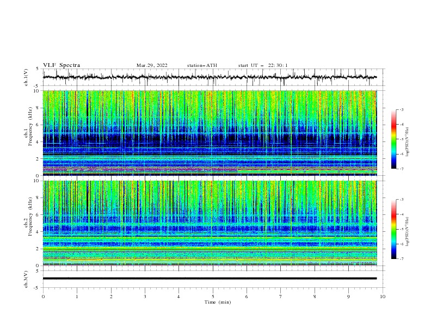The height and width of the screenshot is (333, 431).
Task: Click the time-axis tick label '5'
Action: point(213,297)
